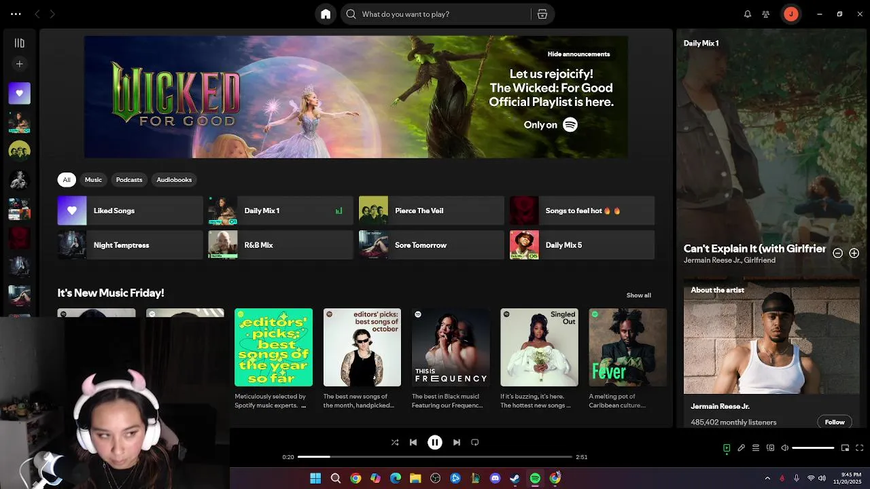Open Daily Mix 1 thumbnail in sidebar
The image size is (870, 489).
[19, 122]
